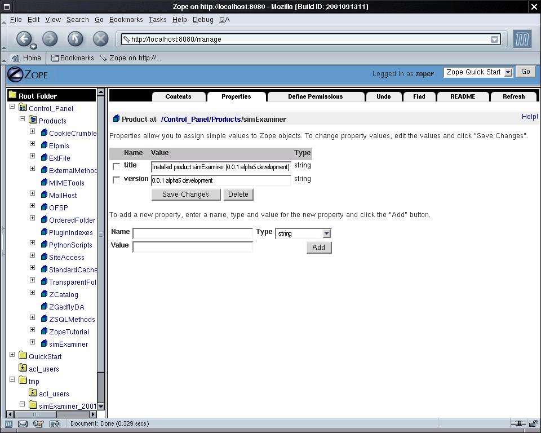Click the Refresh tab
541x433 pixels.
click(x=514, y=96)
